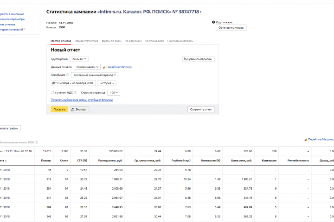Switch to the Общая статистика tab
This screenshot has width=334, height=222.
tap(86, 41)
